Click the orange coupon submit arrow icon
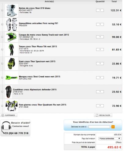The width and height of the screenshot is (124, 152). point(113,127)
